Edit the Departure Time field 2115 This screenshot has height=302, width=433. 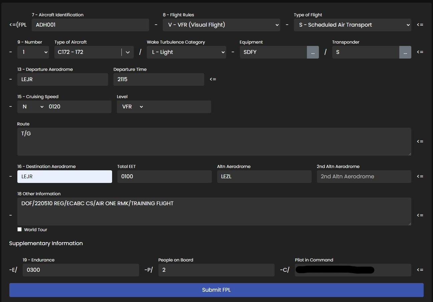(x=159, y=79)
